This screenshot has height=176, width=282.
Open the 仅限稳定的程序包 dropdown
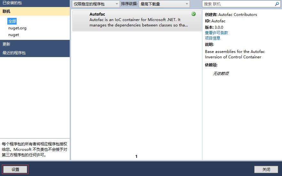96,4
